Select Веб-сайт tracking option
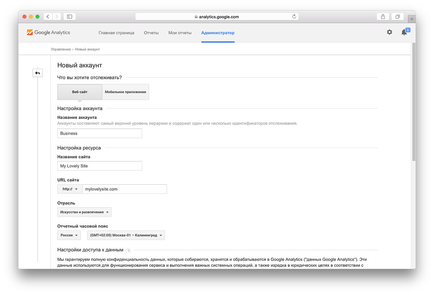This screenshot has height=295, width=434. coord(80,92)
